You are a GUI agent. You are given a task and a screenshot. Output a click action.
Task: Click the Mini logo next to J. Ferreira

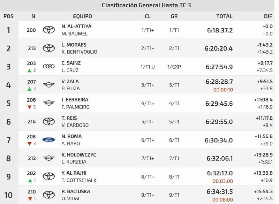tap(49, 103)
